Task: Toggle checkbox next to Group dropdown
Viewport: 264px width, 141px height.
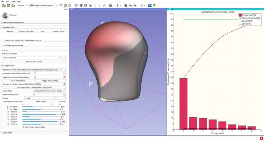Action: pyautogui.click(x=55, y=98)
